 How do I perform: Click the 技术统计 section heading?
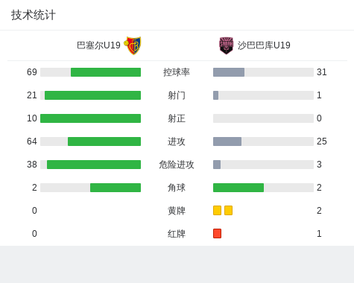click(34, 15)
